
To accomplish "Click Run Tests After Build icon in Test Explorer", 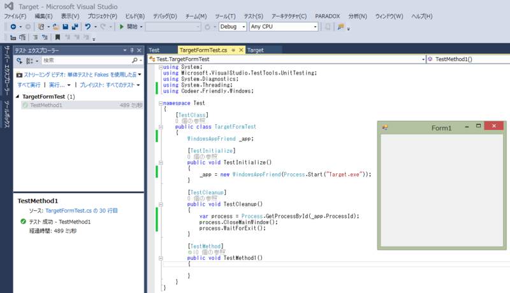I will 20,61.
